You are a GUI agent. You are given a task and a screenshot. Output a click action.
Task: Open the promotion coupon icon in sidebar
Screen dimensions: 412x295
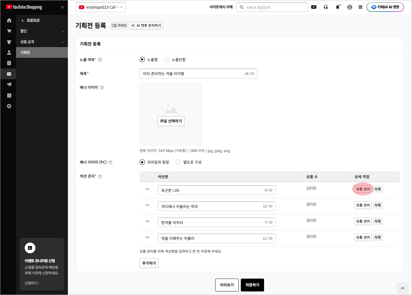click(x=9, y=74)
